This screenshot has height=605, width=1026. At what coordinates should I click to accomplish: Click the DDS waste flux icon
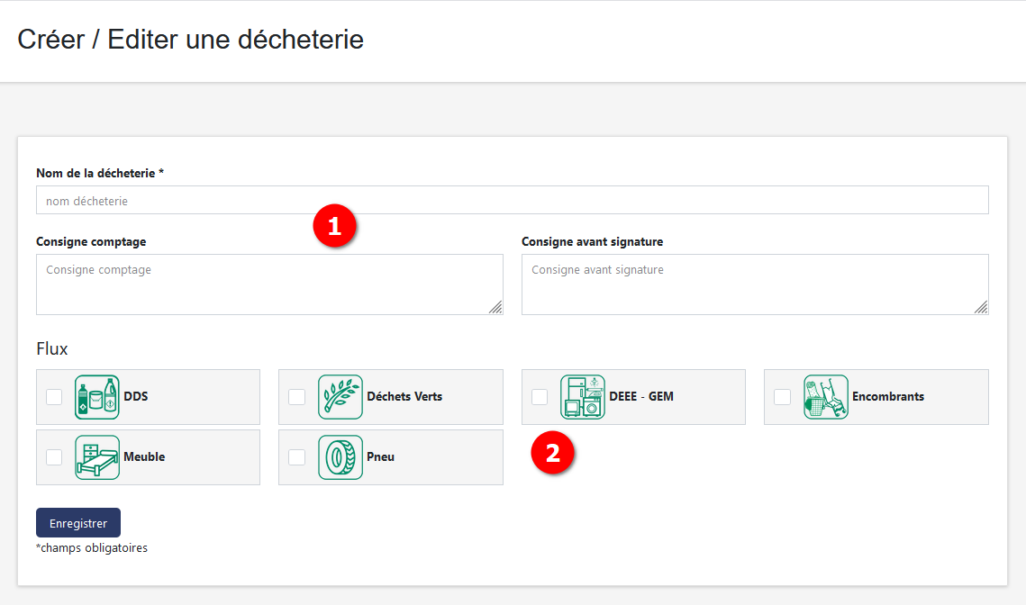(x=97, y=396)
